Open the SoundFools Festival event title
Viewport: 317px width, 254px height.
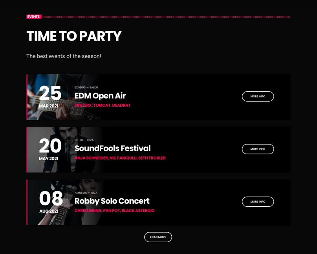(x=112, y=148)
